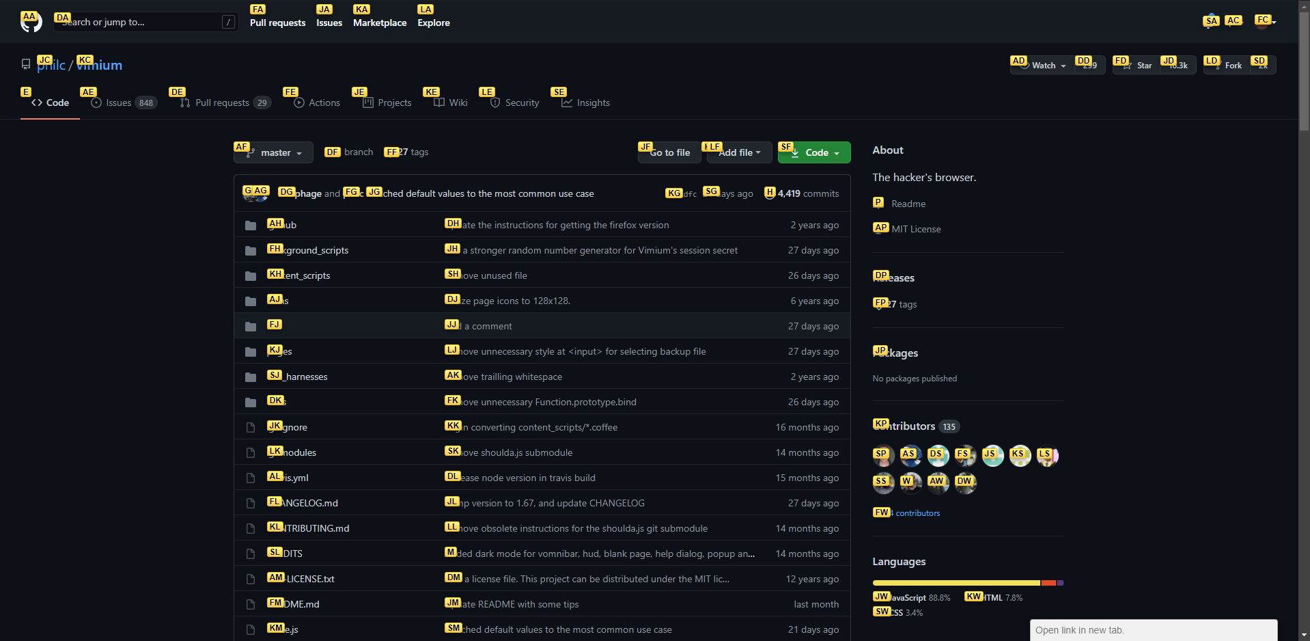Screen dimensions: 1310x641
Task: Open the GitHub home logo
Action: 31,22
